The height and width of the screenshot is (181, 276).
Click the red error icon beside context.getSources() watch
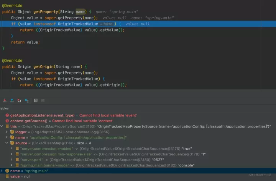click(7, 121)
